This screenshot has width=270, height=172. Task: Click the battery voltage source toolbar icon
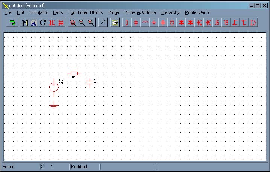pyautogui.click(x=163, y=23)
